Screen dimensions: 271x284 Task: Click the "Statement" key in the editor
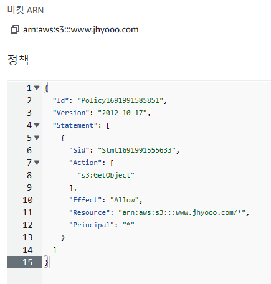click(x=75, y=125)
